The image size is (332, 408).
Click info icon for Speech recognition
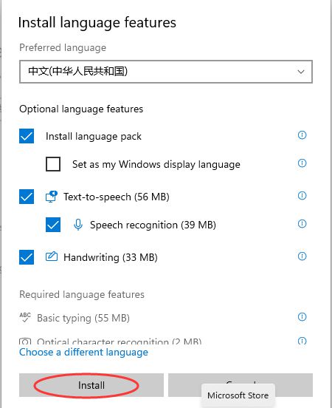coord(302,224)
